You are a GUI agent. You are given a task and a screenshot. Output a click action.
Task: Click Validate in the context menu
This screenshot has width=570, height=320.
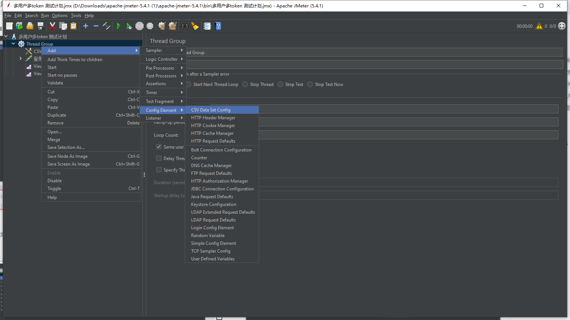coord(91,83)
